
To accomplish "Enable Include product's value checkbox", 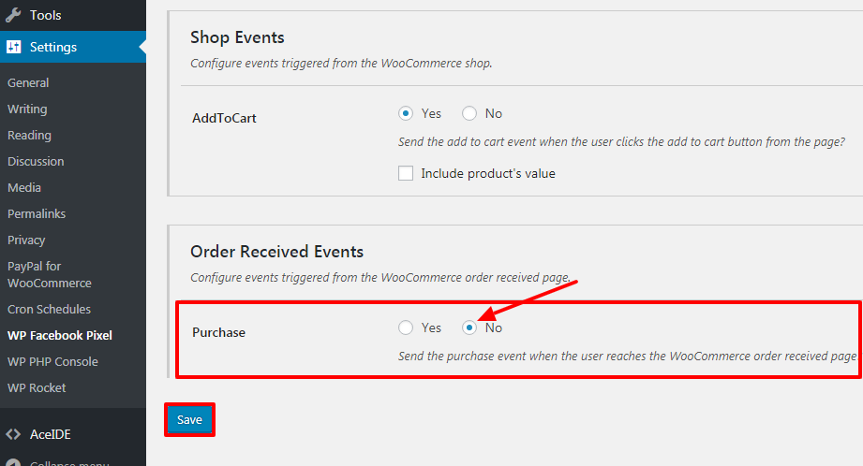I will tap(406, 173).
